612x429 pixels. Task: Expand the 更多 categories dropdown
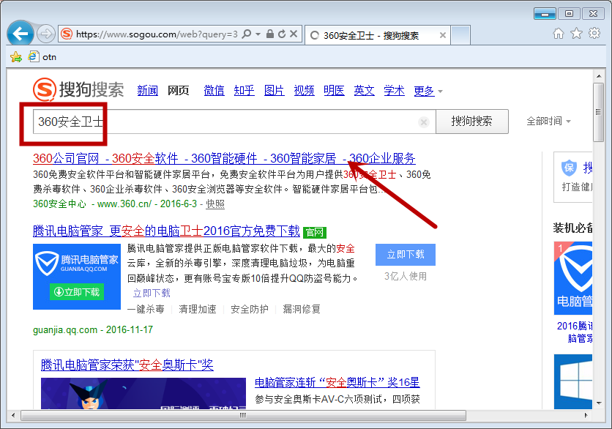click(428, 91)
